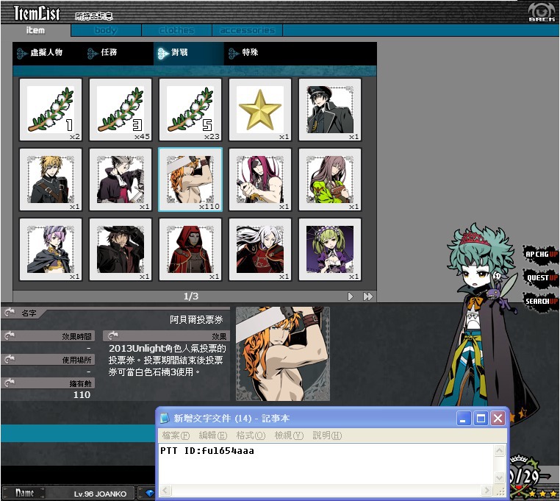
Task: Open the body tab
Action: (106, 30)
